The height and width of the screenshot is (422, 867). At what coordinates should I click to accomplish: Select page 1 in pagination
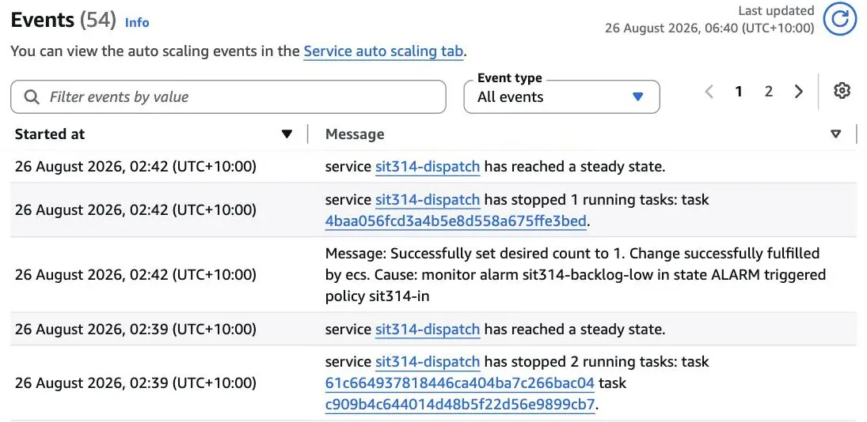pyautogui.click(x=739, y=91)
